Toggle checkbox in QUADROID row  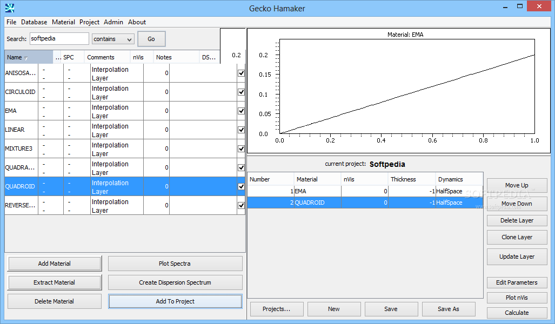point(241,186)
